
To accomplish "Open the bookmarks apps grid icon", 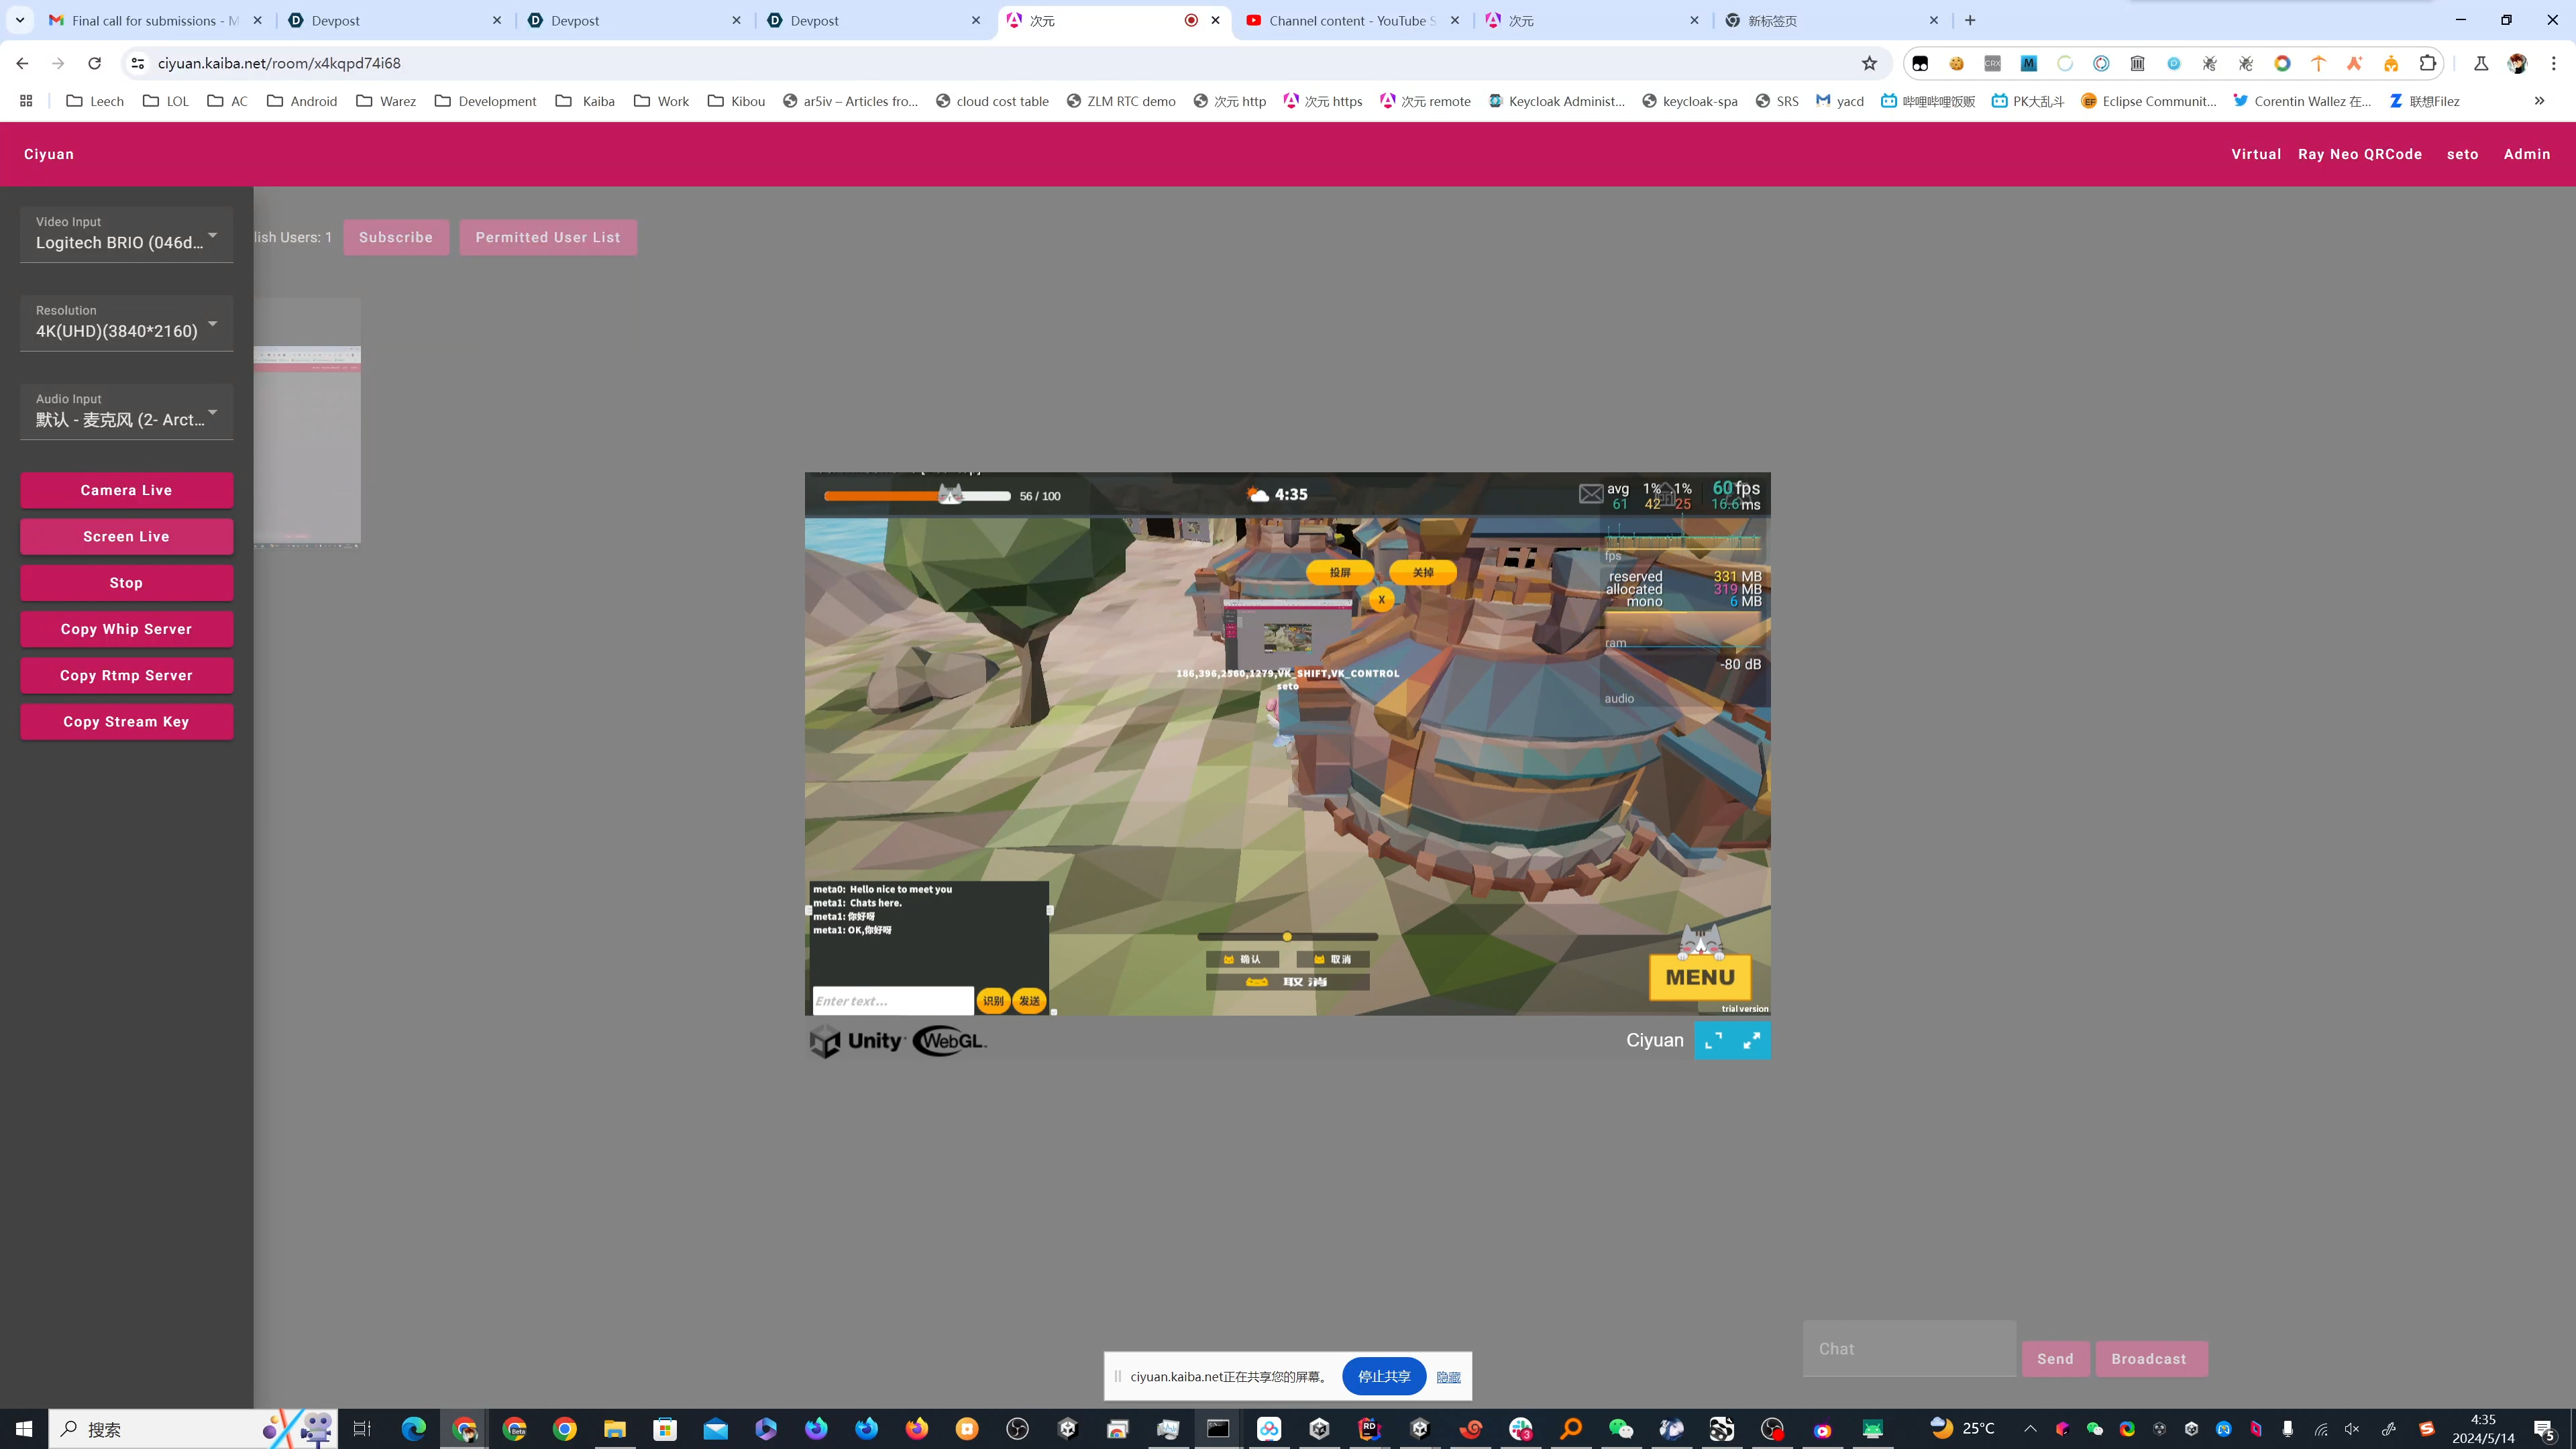I will click(x=26, y=101).
